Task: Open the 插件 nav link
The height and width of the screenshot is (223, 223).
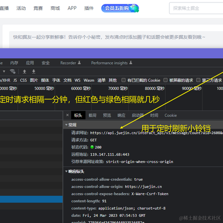Action: point(89,8)
